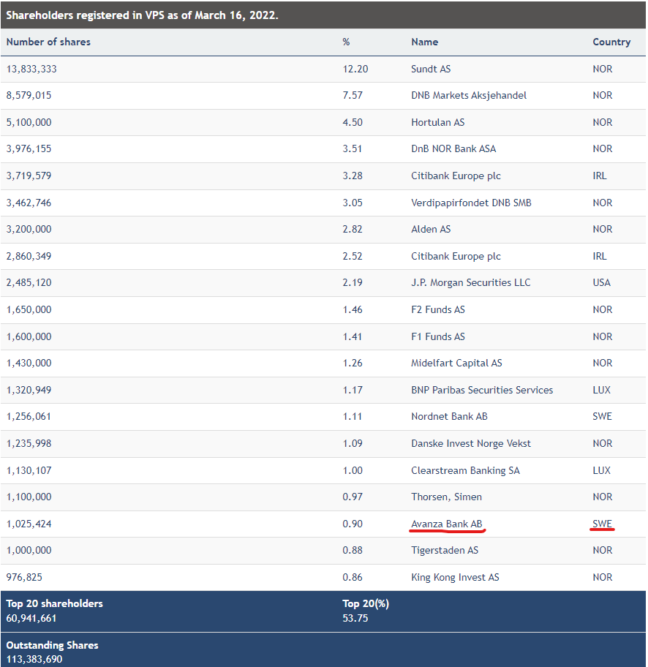This screenshot has width=648, height=667.
Task: Select King Kong Invest AS name
Action: click(455, 577)
